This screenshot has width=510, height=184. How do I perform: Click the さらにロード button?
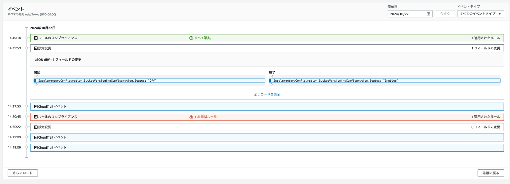(23, 173)
